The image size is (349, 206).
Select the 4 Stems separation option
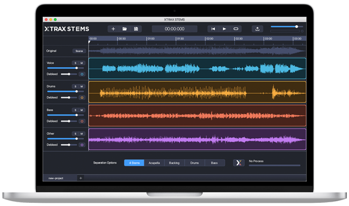[x=134, y=163]
